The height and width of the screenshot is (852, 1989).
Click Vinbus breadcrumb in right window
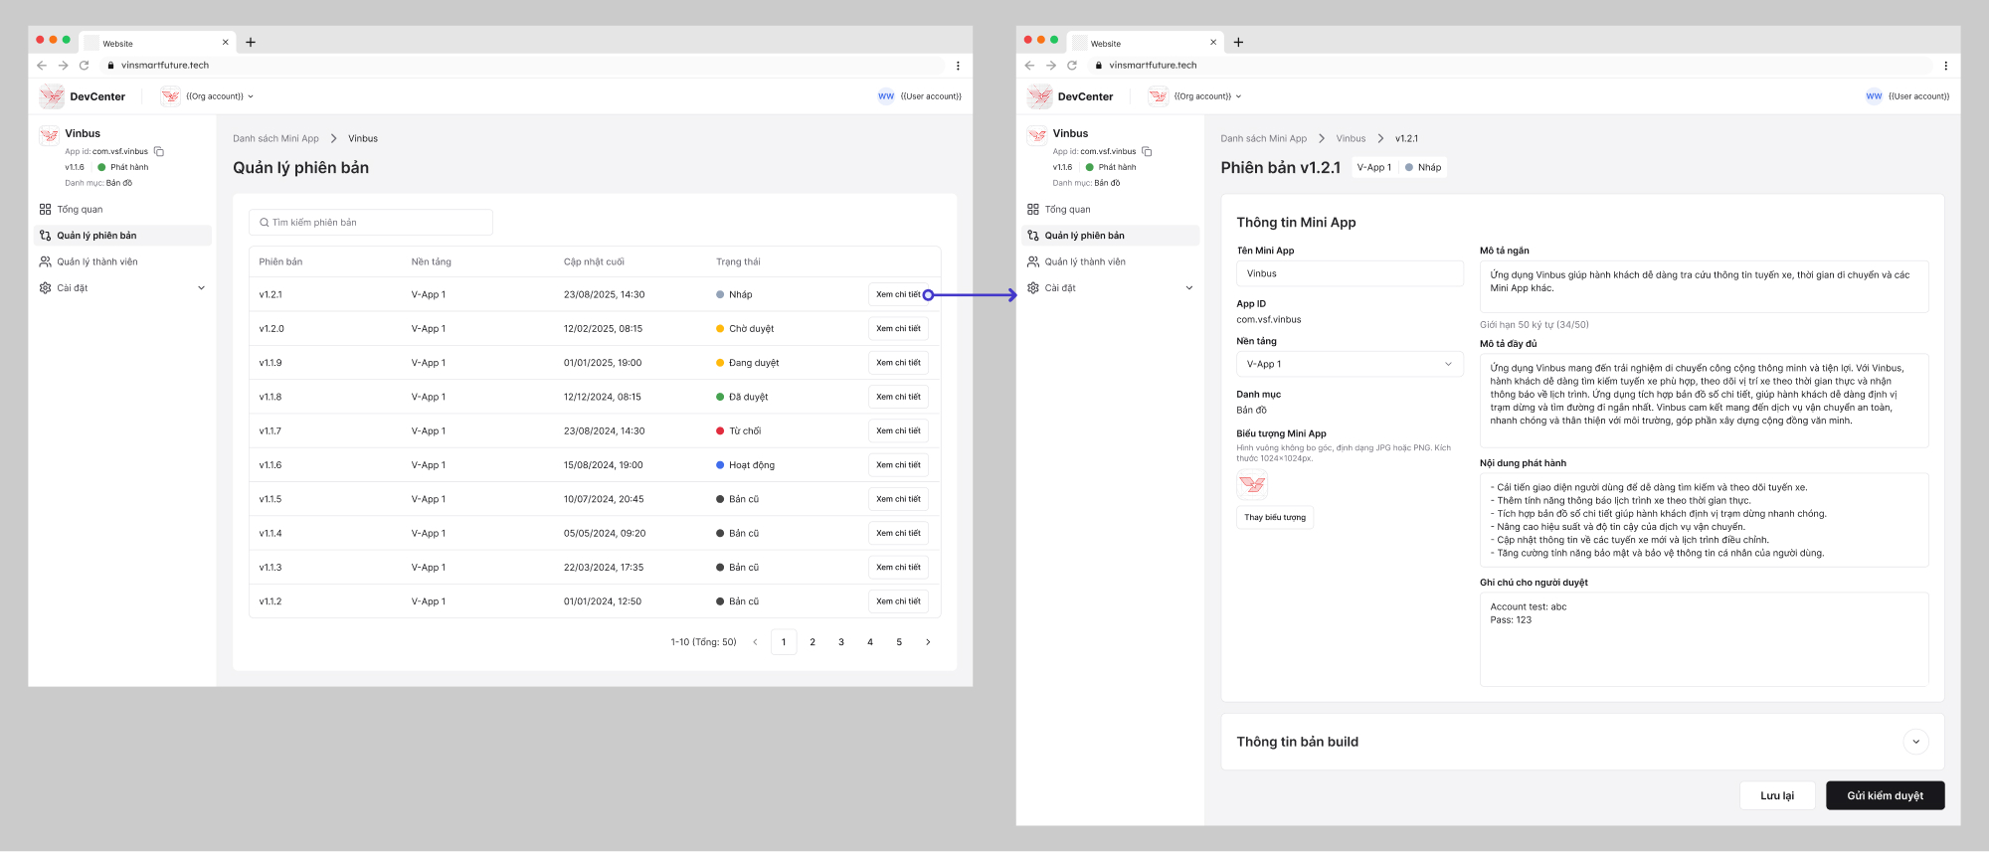point(1351,139)
